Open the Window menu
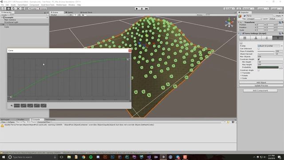 [x=72, y=5]
